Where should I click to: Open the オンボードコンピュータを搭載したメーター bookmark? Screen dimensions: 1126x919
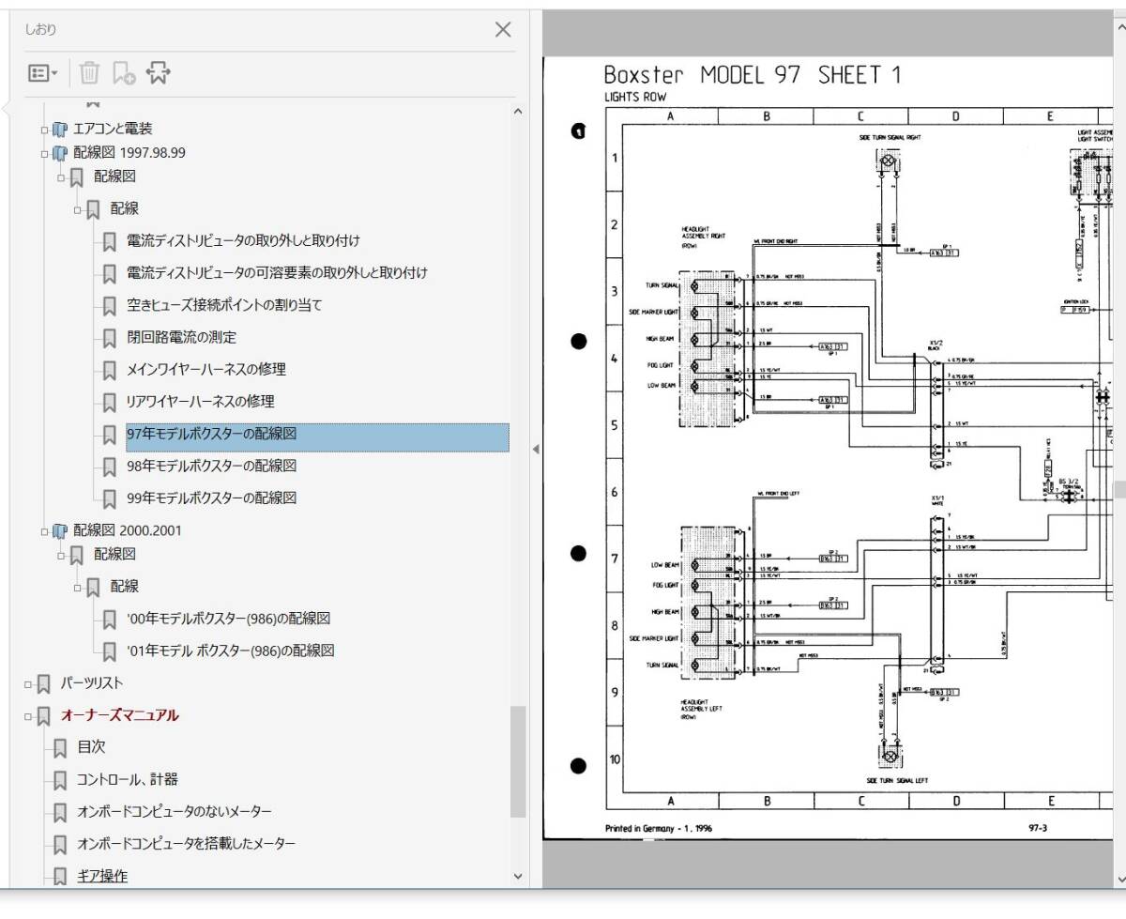click(186, 844)
